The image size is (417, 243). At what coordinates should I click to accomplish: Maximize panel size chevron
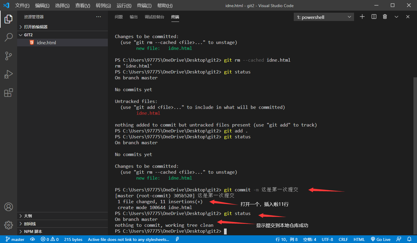click(x=397, y=17)
